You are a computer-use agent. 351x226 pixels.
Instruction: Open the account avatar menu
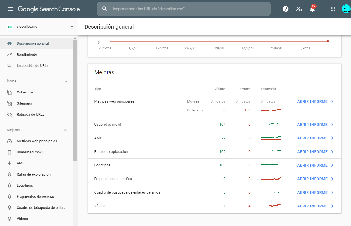(346, 9)
